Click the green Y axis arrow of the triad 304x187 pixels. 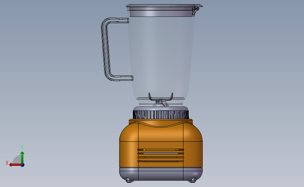point(22,158)
